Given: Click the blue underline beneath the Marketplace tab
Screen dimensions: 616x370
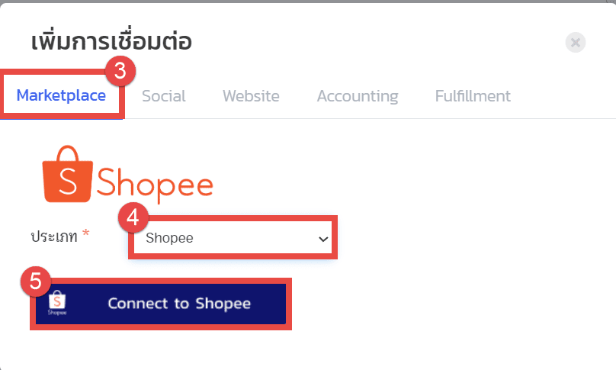Looking at the screenshot, I should 61,118.
